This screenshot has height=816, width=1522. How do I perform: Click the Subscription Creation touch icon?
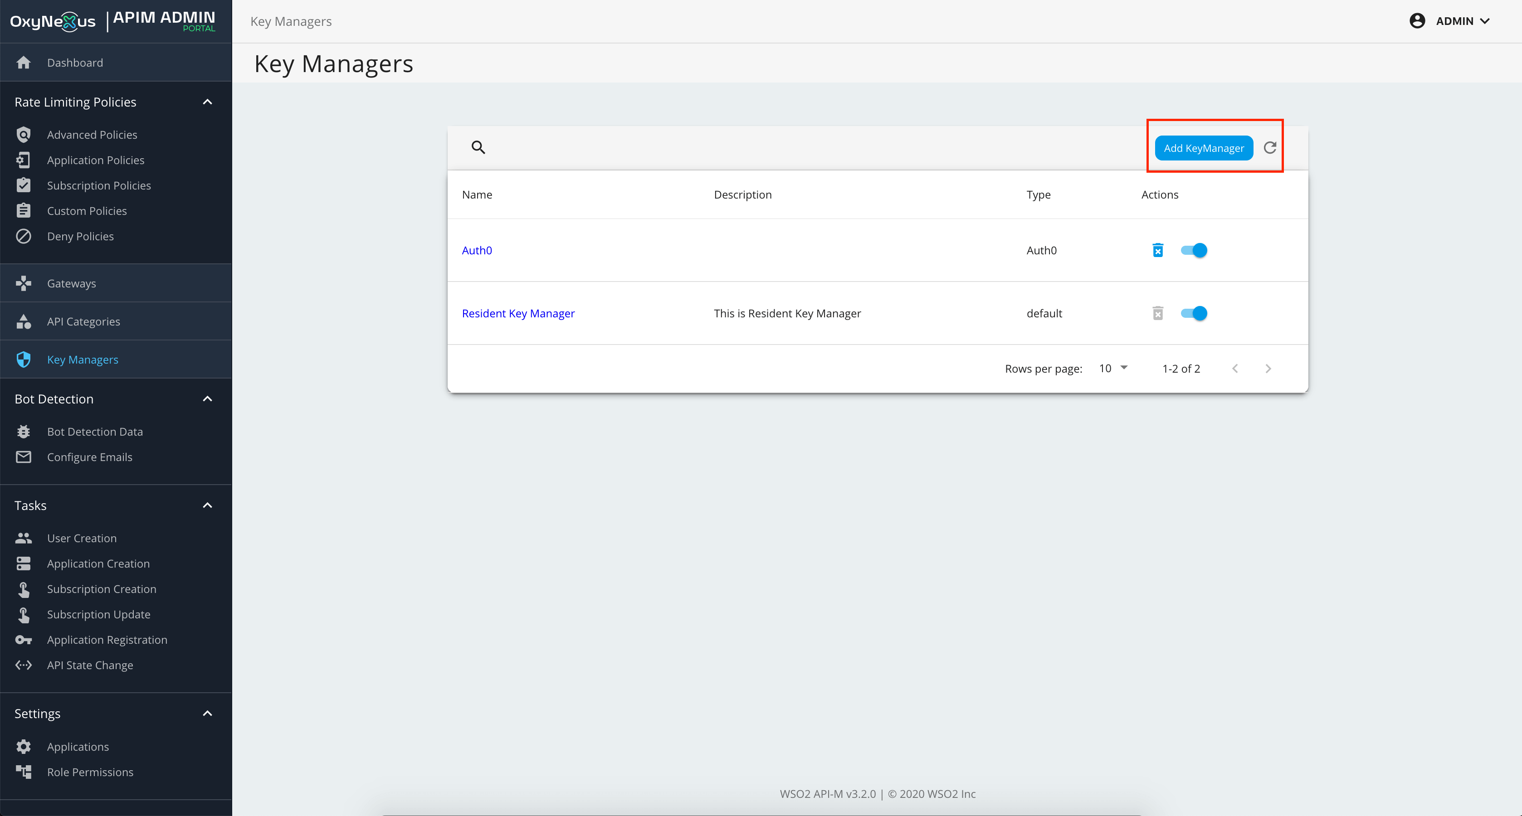24,589
